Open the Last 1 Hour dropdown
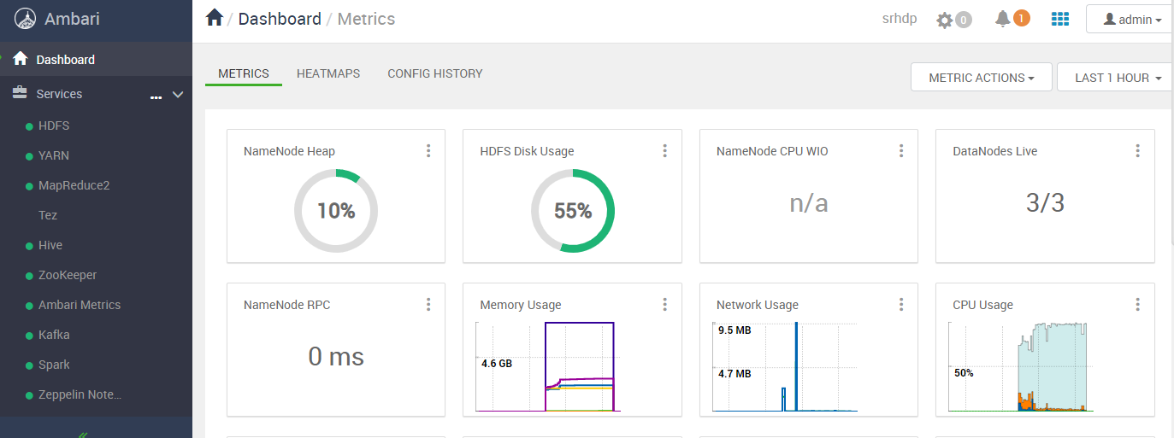Viewport: 1174px width, 438px height. (x=1115, y=78)
